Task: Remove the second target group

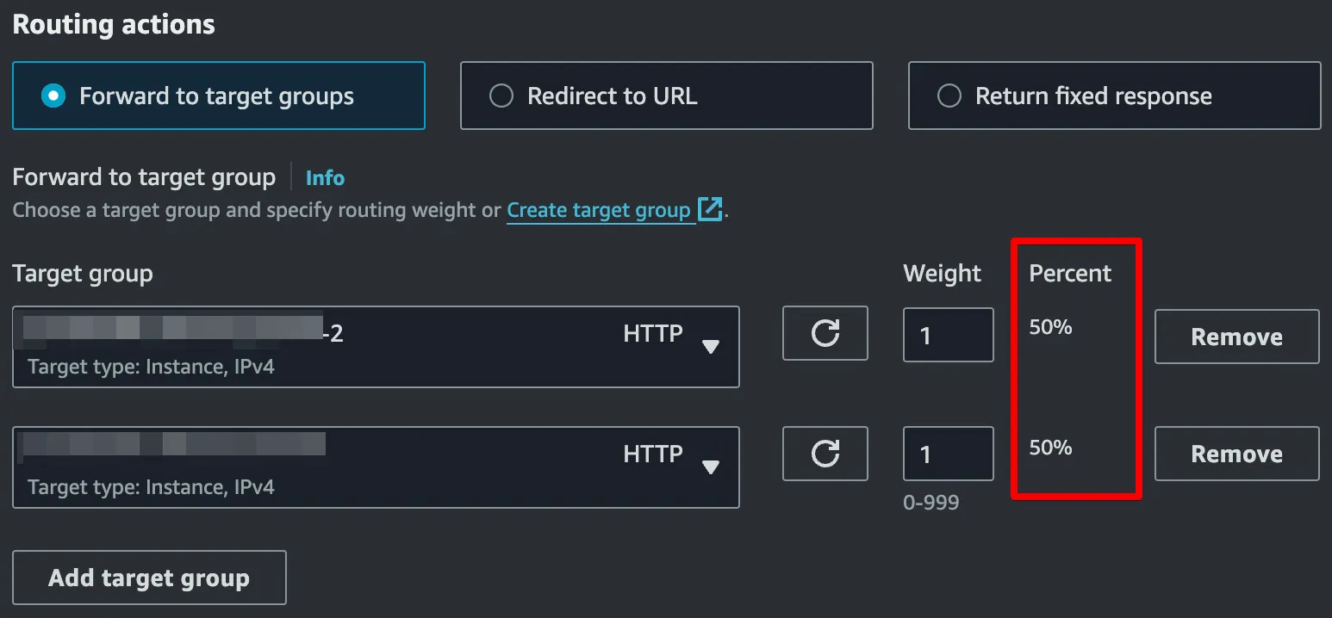Action: point(1236,454)
